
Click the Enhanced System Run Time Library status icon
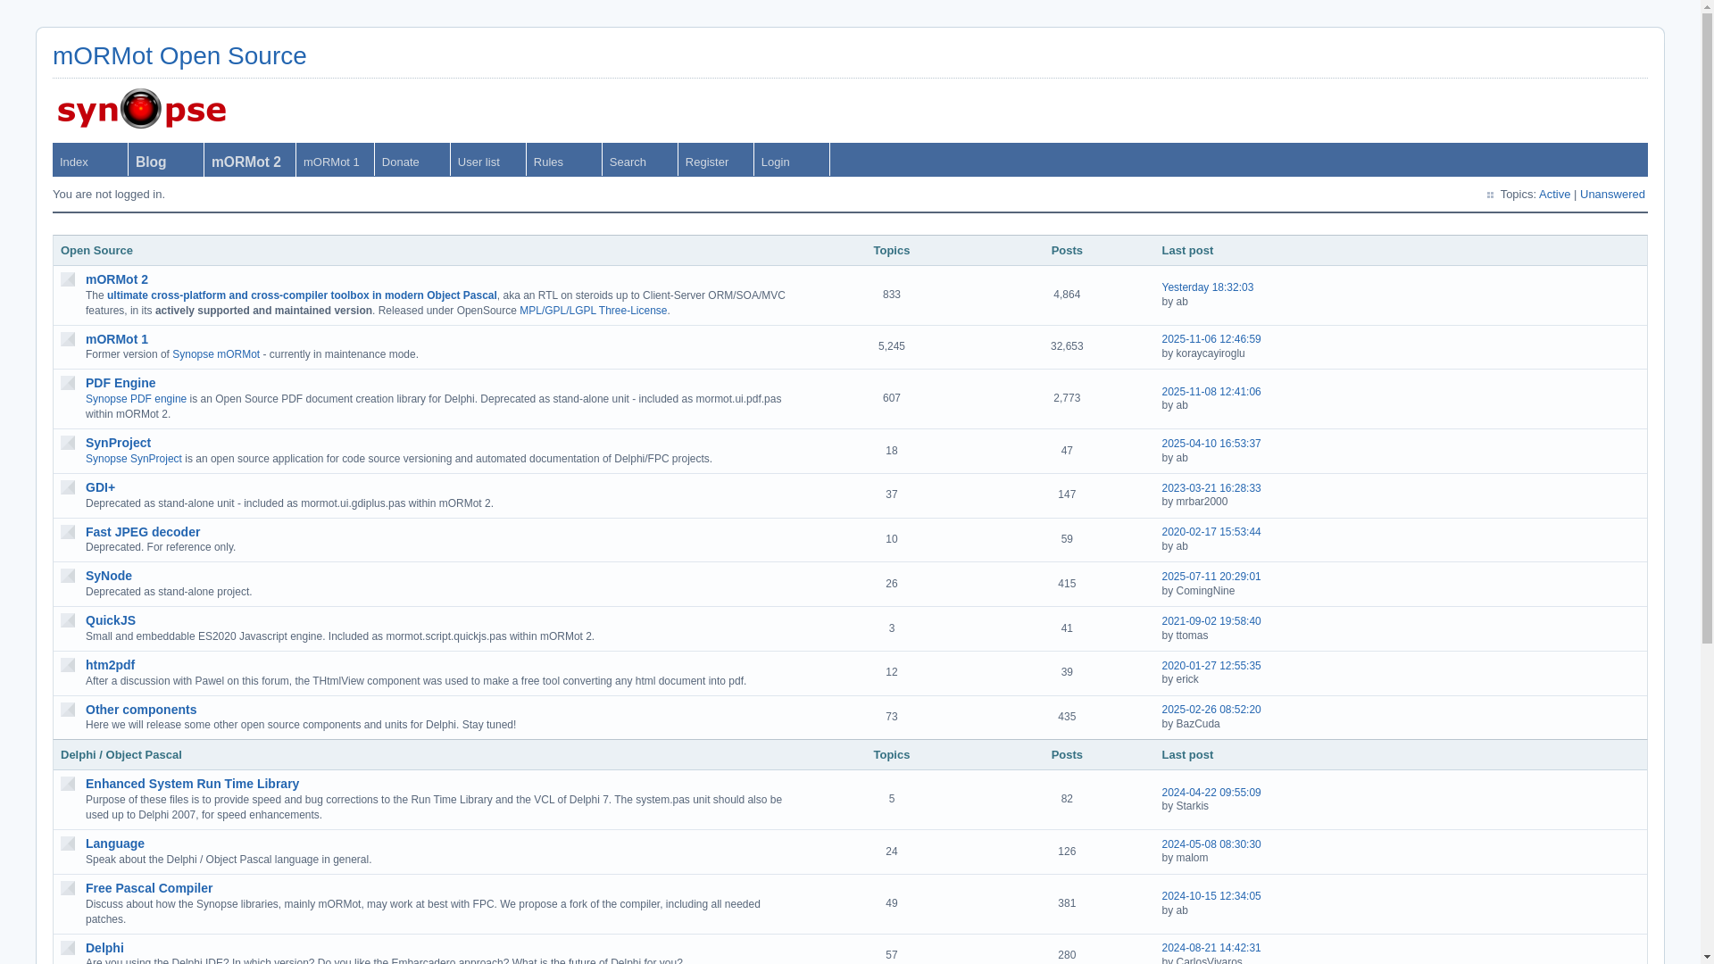(x=68, y=784)
